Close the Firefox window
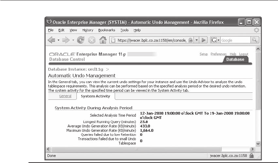 (x=257, y=22)
